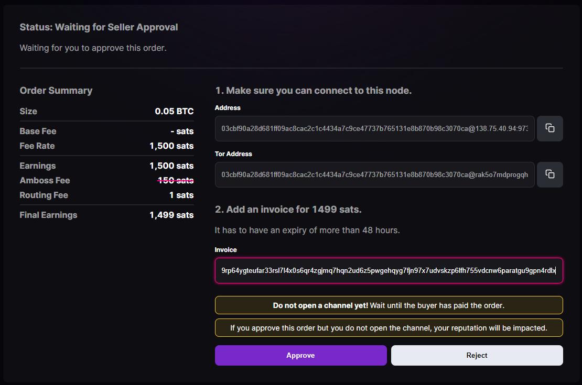Image resolution: width=582 pixels, height=385 pixels.
Task: Click the reputation impact warning banner
Action: tap(389, 328)
